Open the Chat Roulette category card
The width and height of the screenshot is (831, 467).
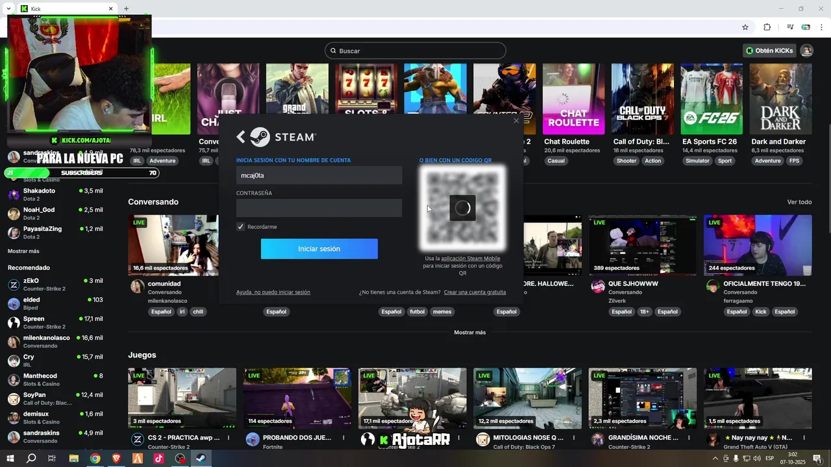pos(573,99)
